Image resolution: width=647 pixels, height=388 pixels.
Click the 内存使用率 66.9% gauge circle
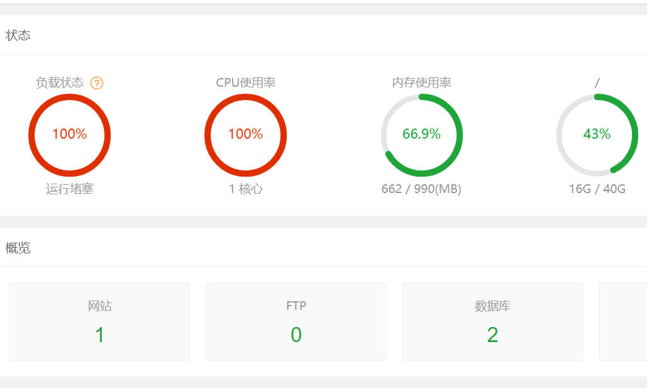coord(421,135)
